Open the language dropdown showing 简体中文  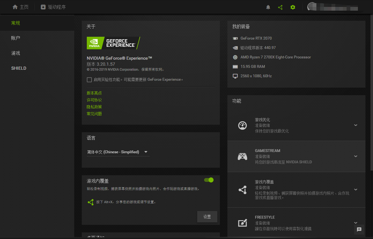(x=118, y=152)
